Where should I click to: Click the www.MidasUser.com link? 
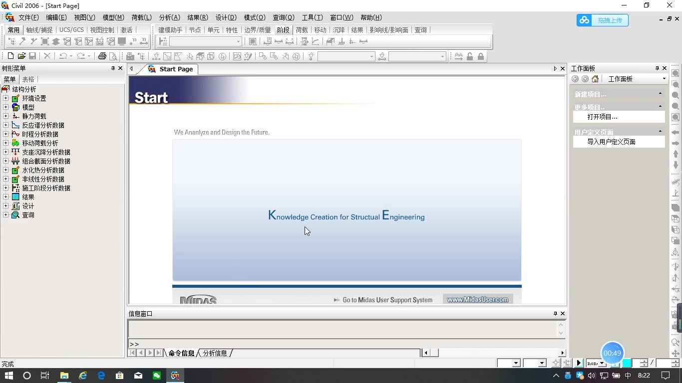(477, 299)
